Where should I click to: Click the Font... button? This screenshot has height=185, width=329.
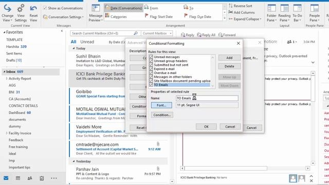pos(161,105)
